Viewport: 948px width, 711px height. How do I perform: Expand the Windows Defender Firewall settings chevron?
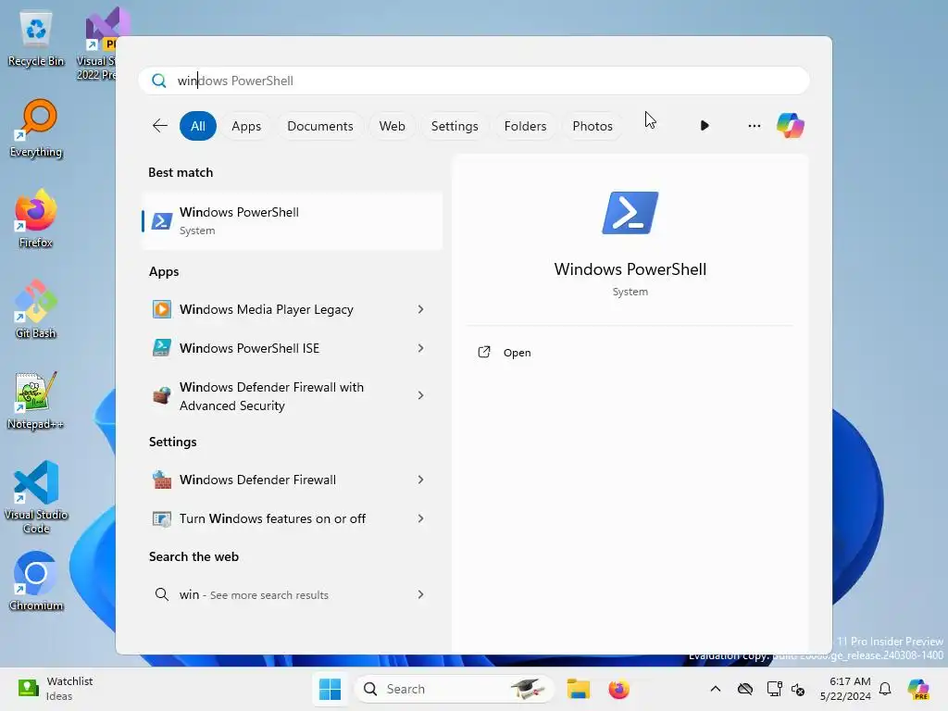421,480
